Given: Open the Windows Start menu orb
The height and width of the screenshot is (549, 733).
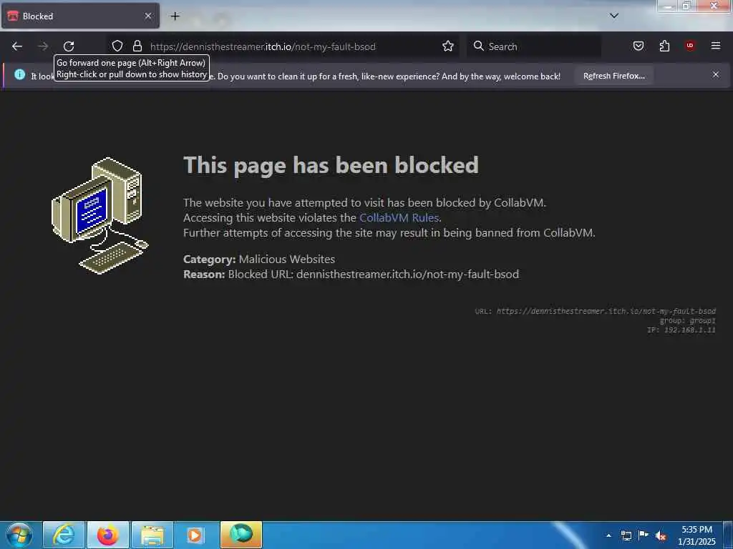Looking at the screenshot, I should (19, 535).
